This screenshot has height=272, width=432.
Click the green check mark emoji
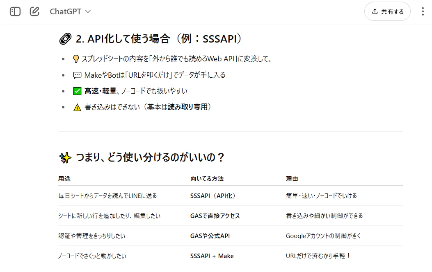click(x=77, y=91)
